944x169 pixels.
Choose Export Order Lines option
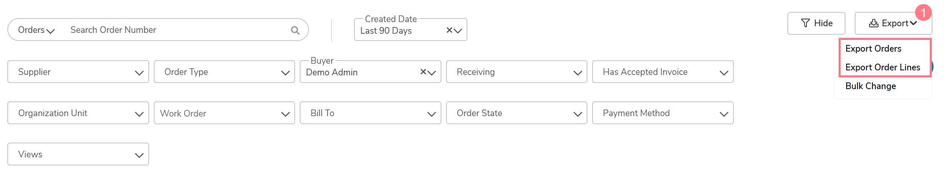tap(883, 67)
